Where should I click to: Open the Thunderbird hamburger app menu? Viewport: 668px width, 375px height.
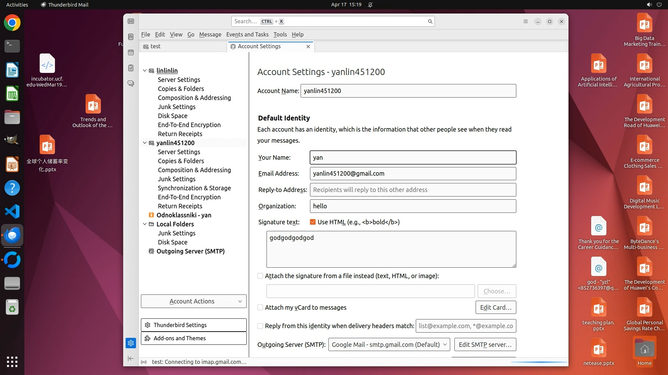point(526,22)
